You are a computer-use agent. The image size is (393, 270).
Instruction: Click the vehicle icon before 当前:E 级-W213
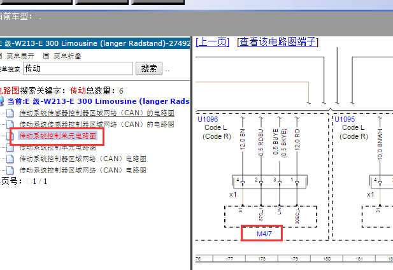click(x=2, y=101)
